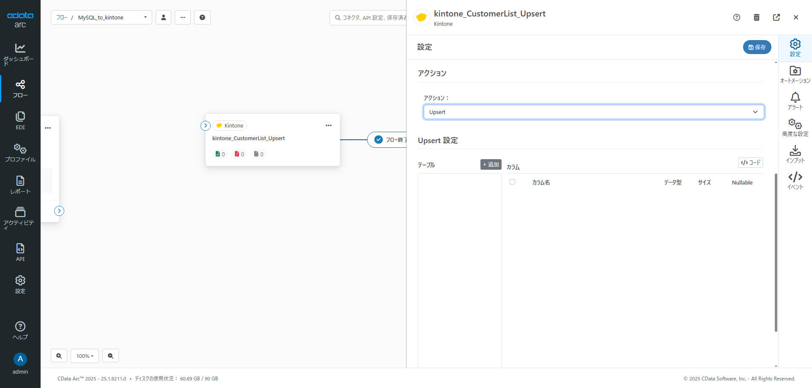The height and width of the screenshot is (388, 812).
Task: Switch to the Events tab
Action: pyautogui.click(x=795, y=181)
